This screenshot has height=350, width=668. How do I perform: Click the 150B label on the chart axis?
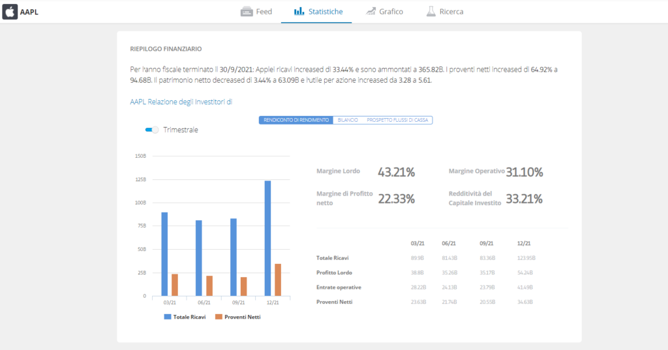(140, 156)
